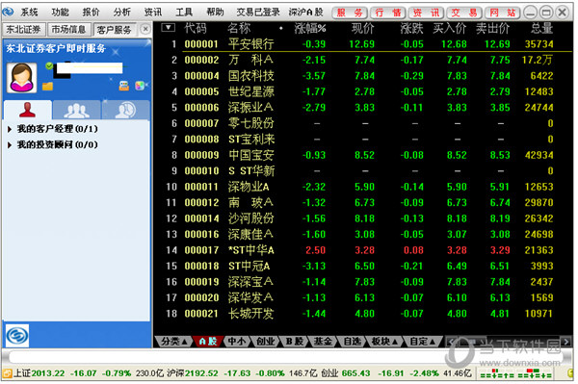Click the red 网站 button
Image resolution: width=578 pixels, height=384 pixels.
[x=503, y=13]
